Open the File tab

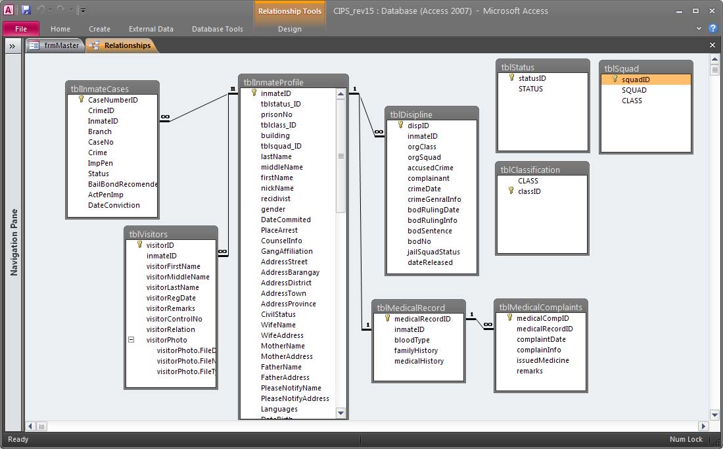pyautogui.click(x=21, y=28)
